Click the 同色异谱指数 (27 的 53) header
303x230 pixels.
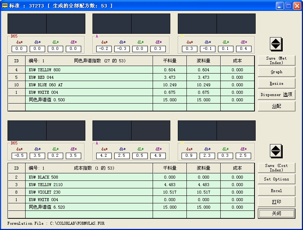(100, 61)
